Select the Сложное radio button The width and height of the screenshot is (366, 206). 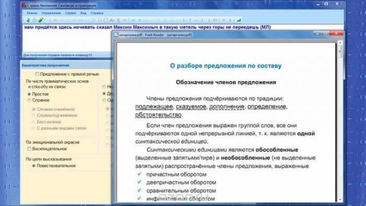[29, 100]
